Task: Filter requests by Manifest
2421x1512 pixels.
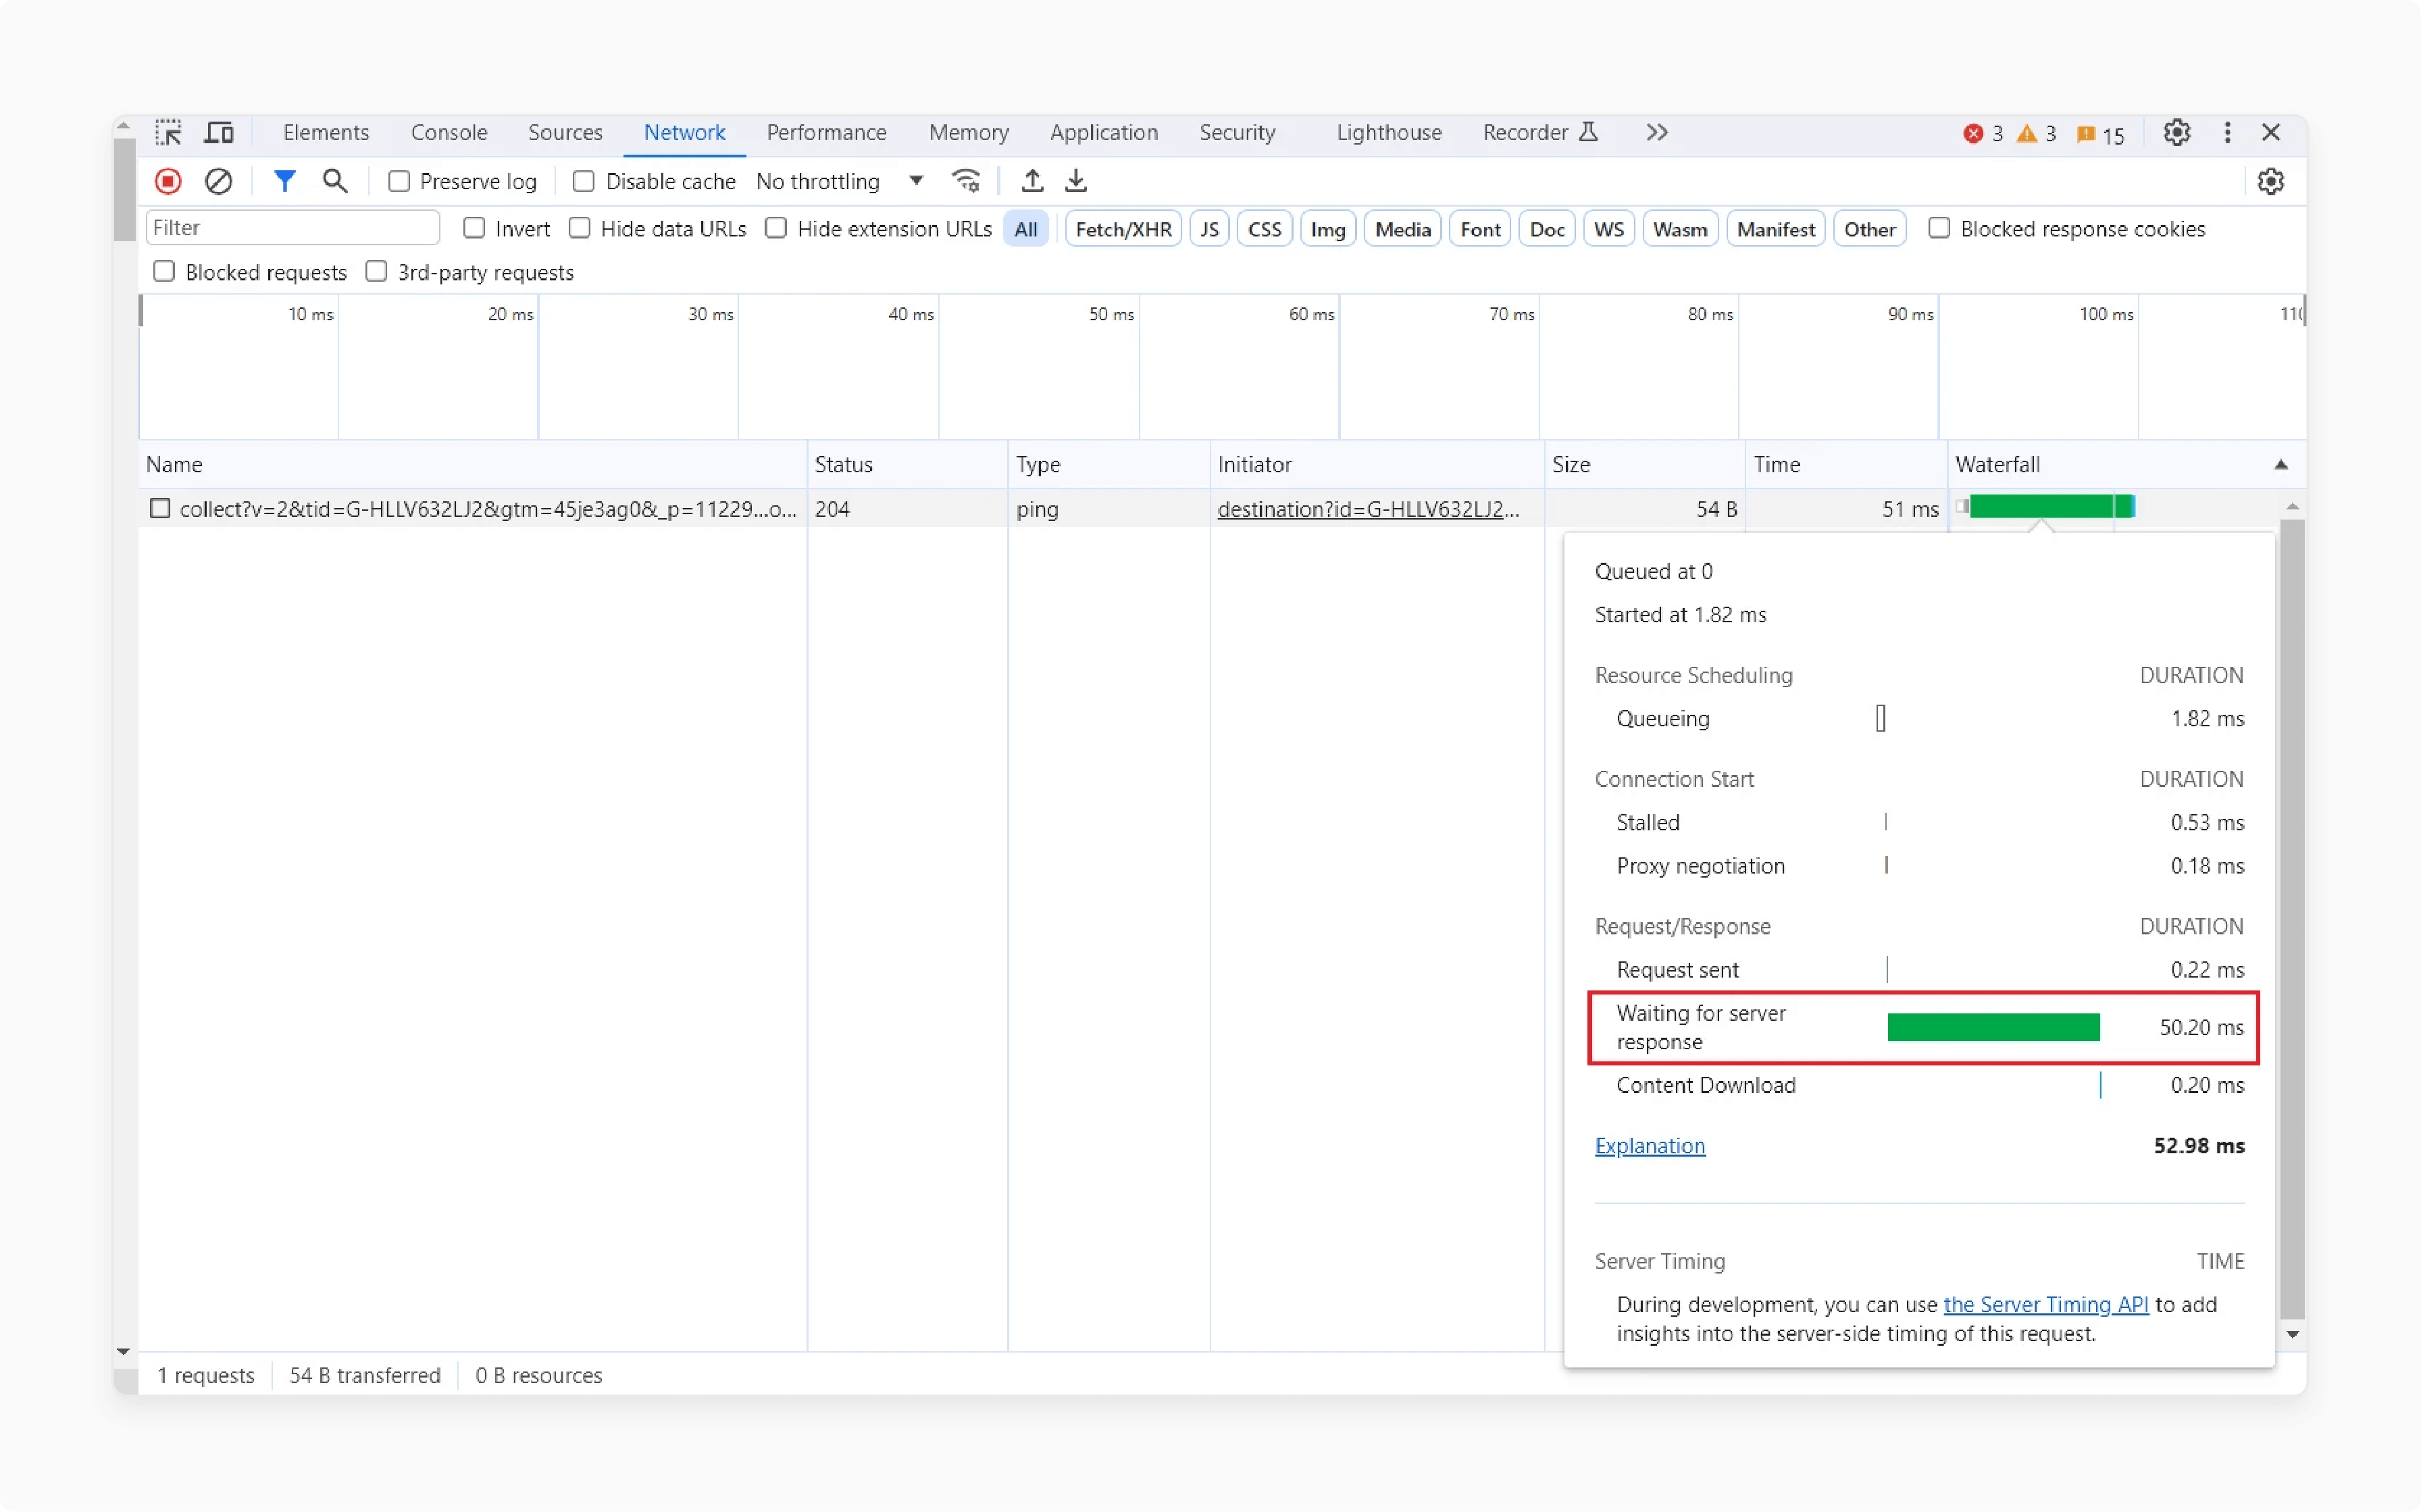Action: [x=1775, y=229]
